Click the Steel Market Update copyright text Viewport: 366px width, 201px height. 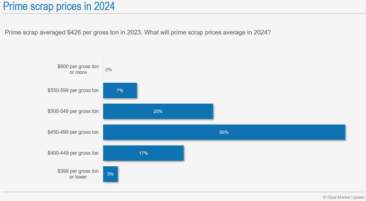pyautogui.click(x=344, y=197)
